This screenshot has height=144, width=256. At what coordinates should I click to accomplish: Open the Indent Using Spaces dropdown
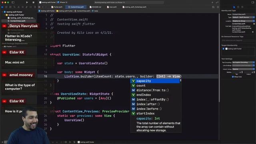pos(243,69)
